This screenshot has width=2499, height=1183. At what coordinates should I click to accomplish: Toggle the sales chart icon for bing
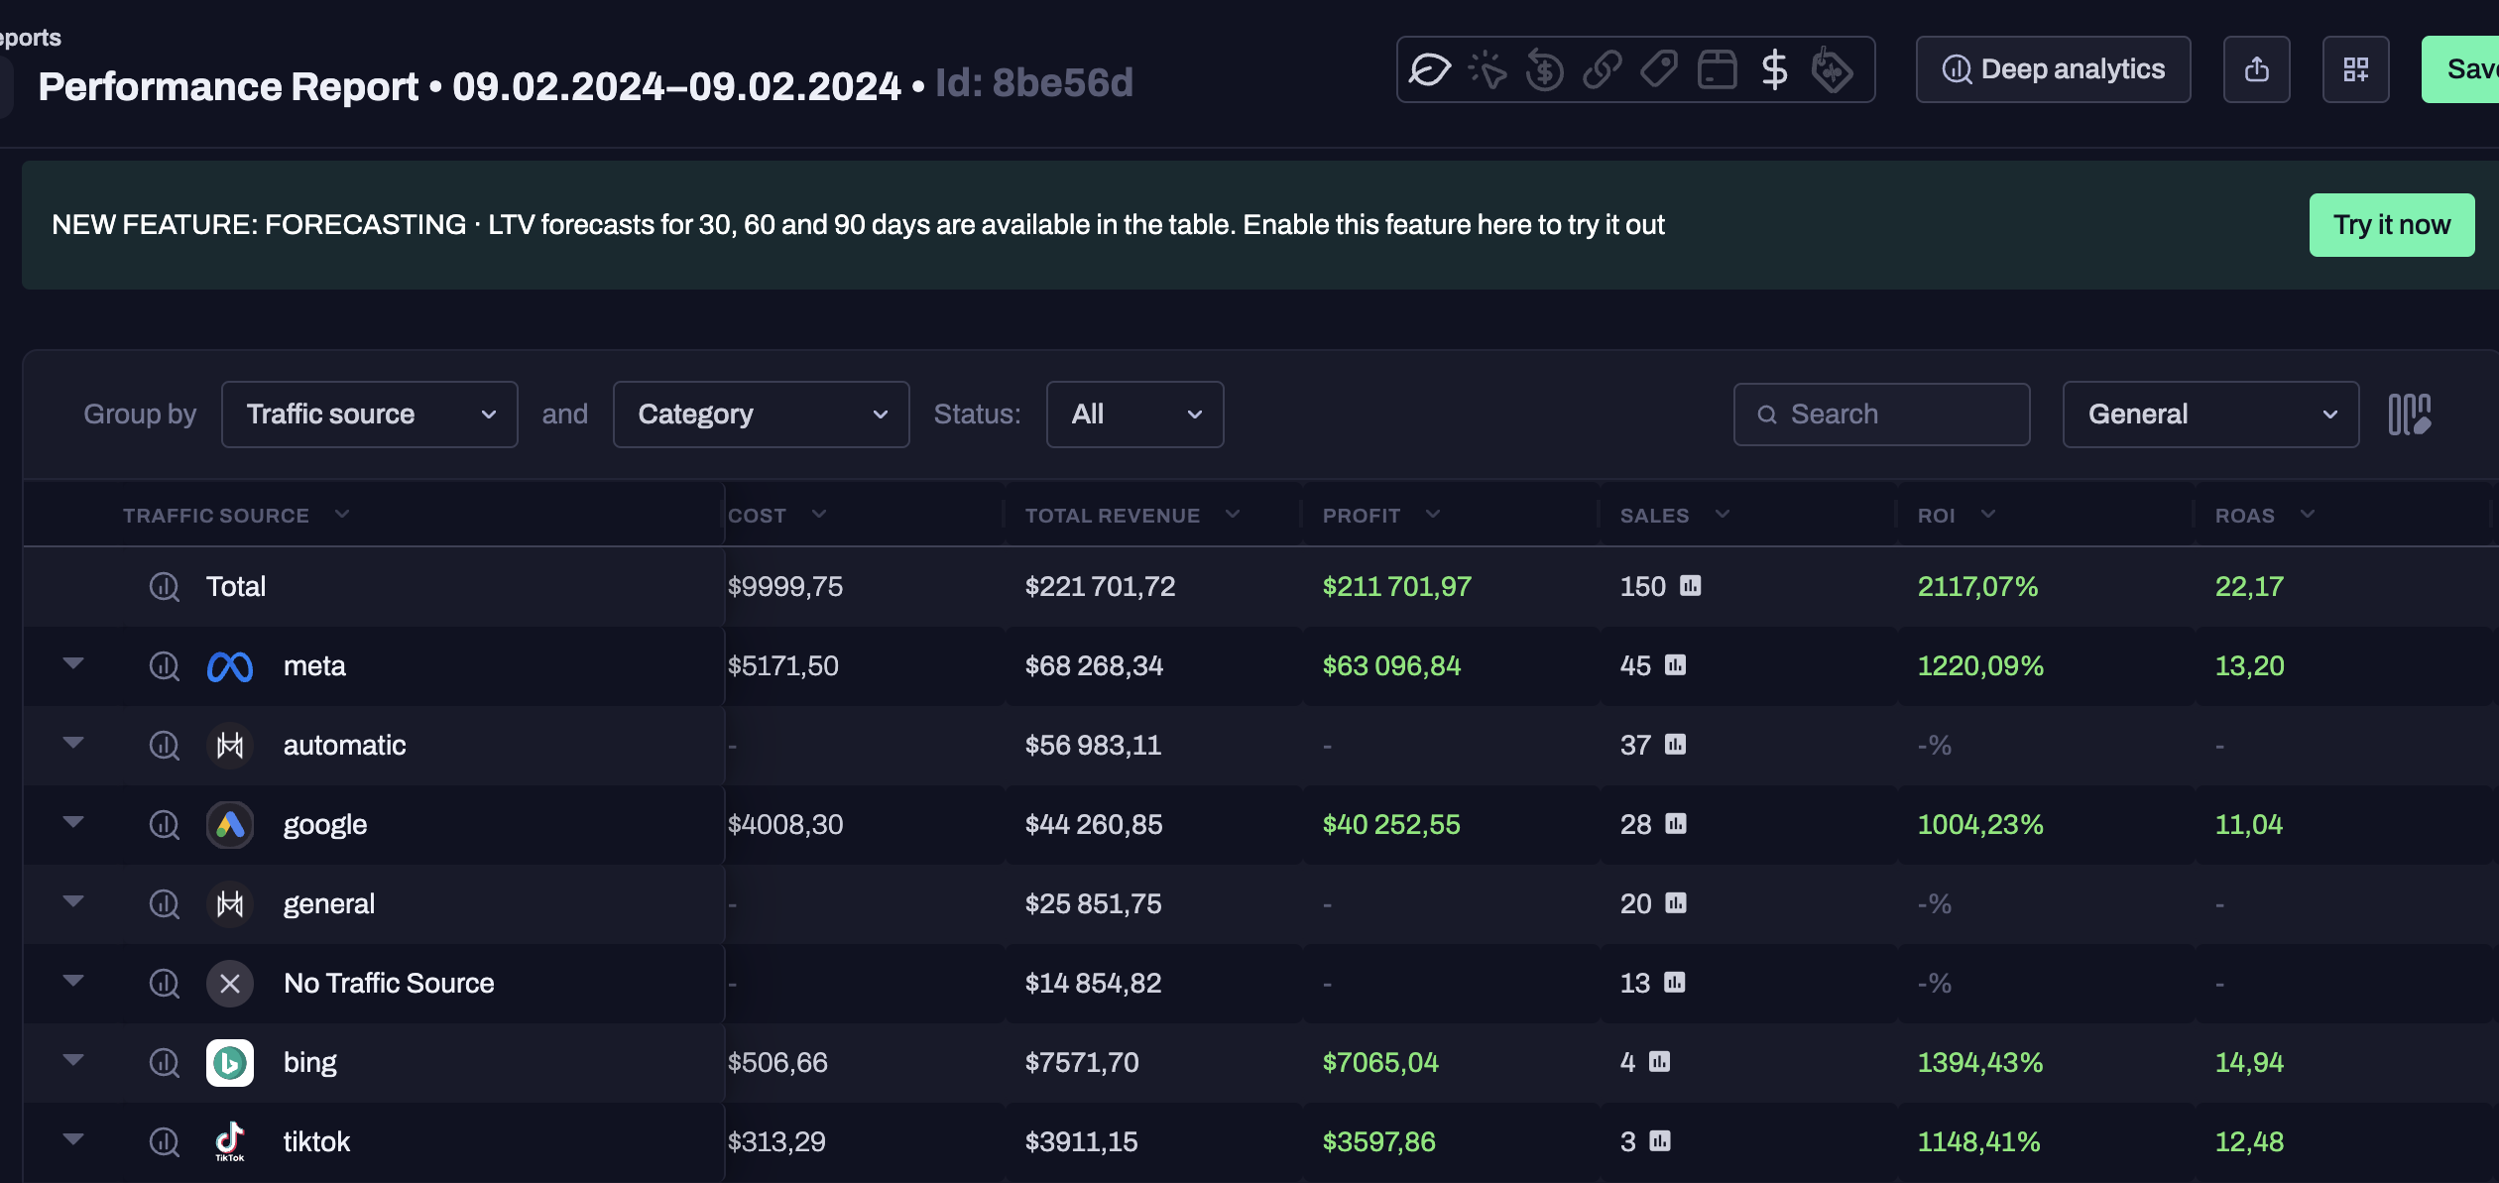tap(1660, 1062)
